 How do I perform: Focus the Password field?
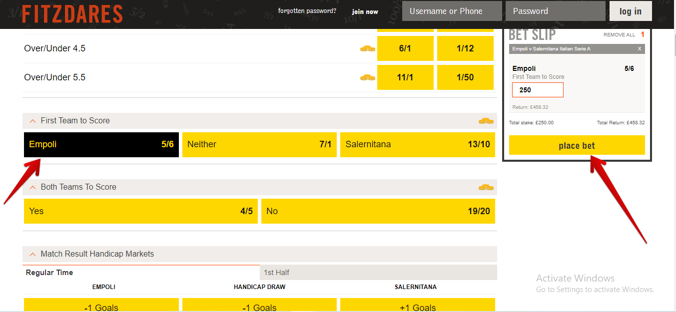click(x=556, y=11)
